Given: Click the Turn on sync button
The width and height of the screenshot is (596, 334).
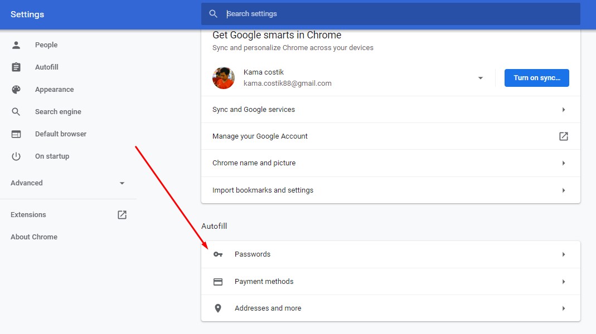Looking at the screenshot, I should tap(536, 78).
